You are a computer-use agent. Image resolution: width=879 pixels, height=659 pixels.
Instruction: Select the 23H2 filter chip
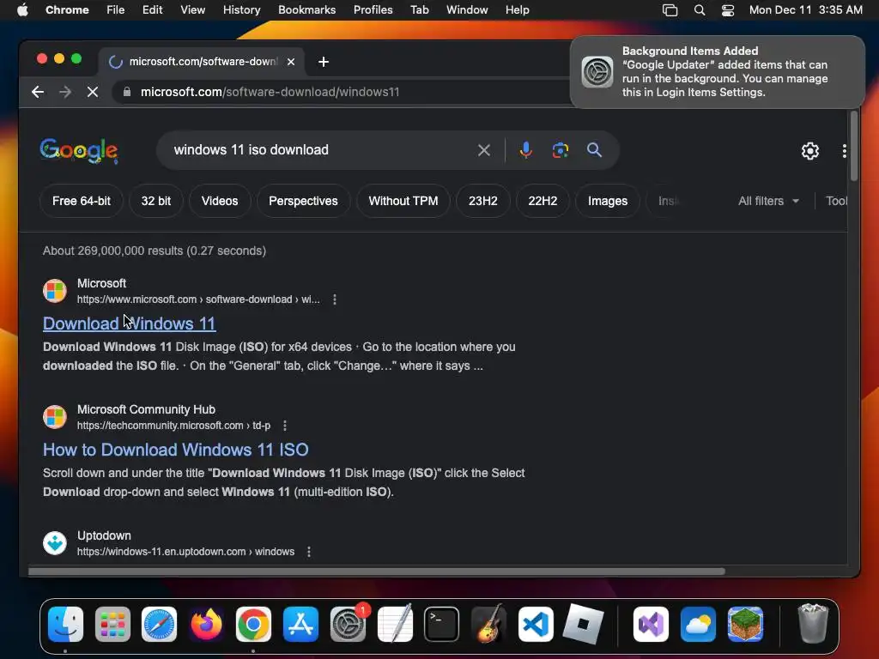pos(482,201)
